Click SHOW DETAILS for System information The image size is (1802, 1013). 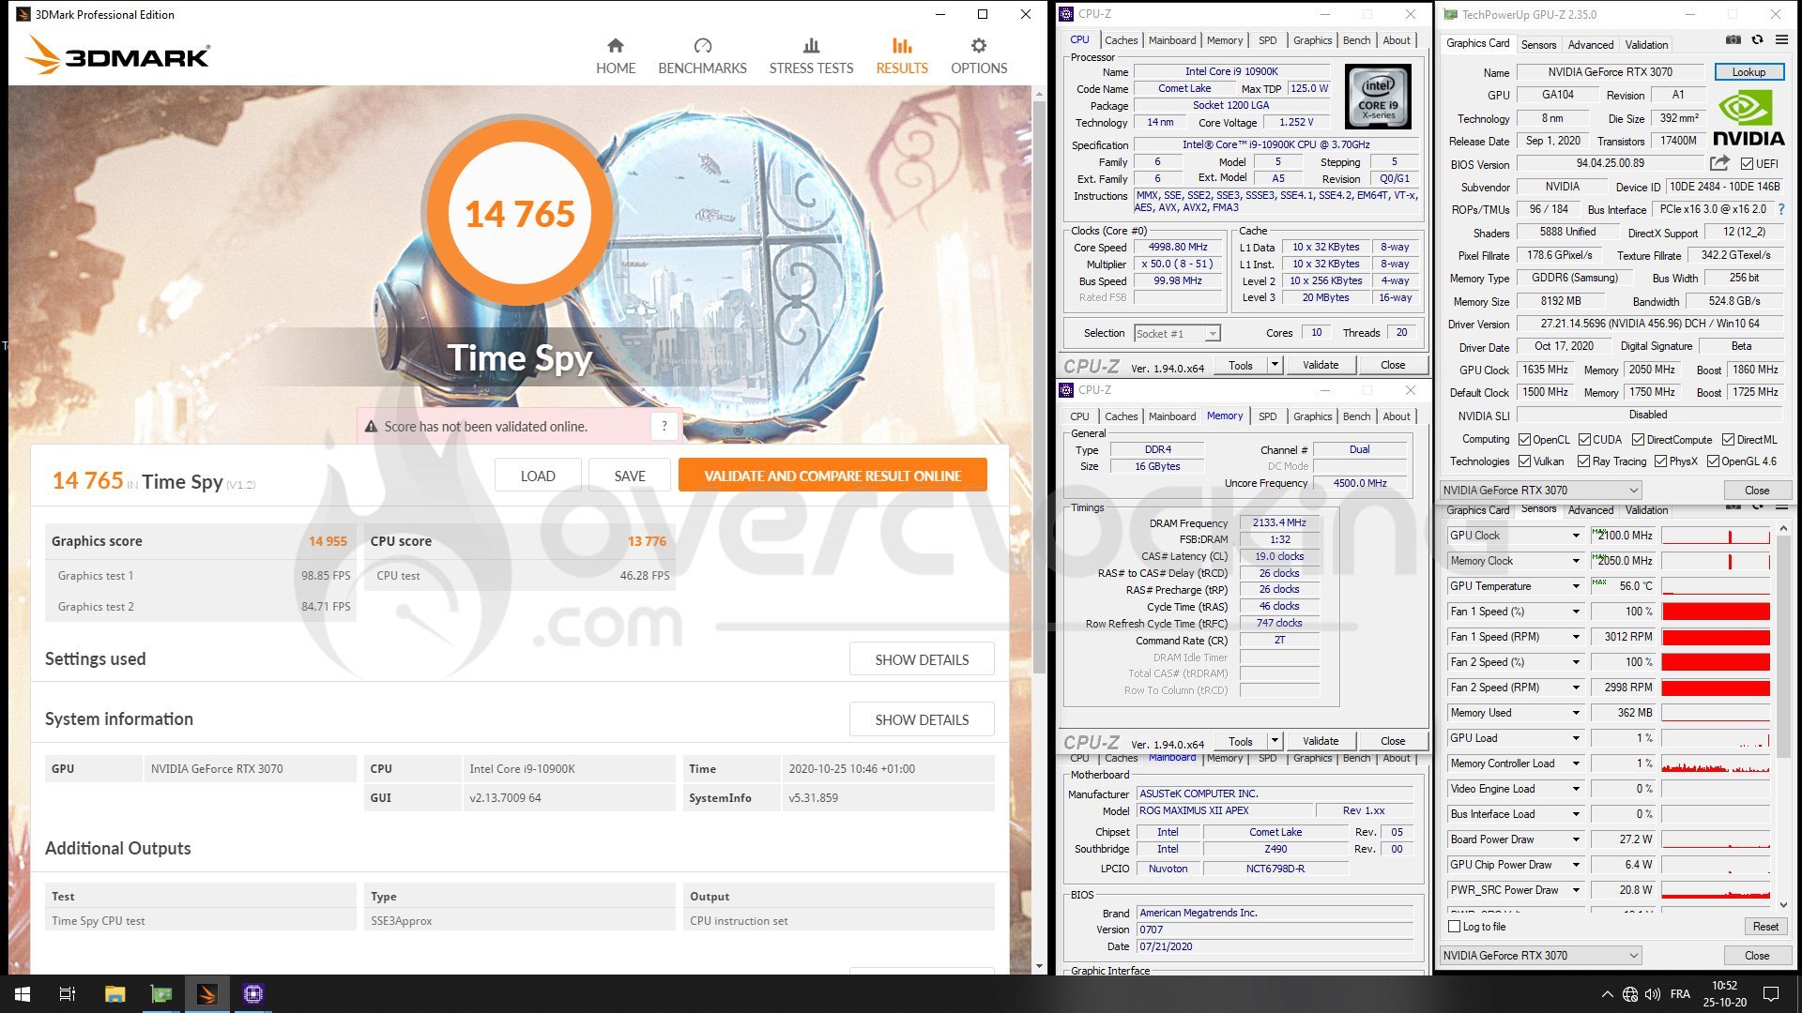(922, 719)
